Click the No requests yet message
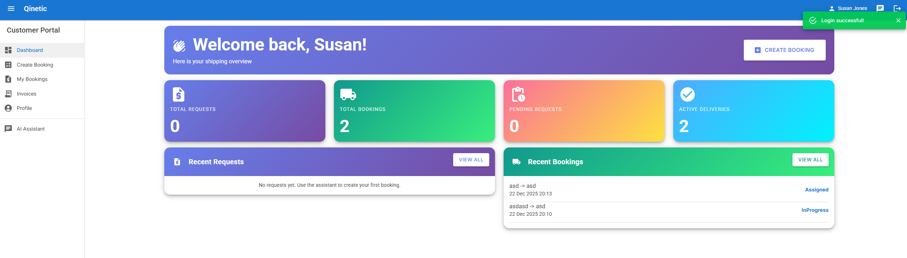 click(x=329, y=185)
